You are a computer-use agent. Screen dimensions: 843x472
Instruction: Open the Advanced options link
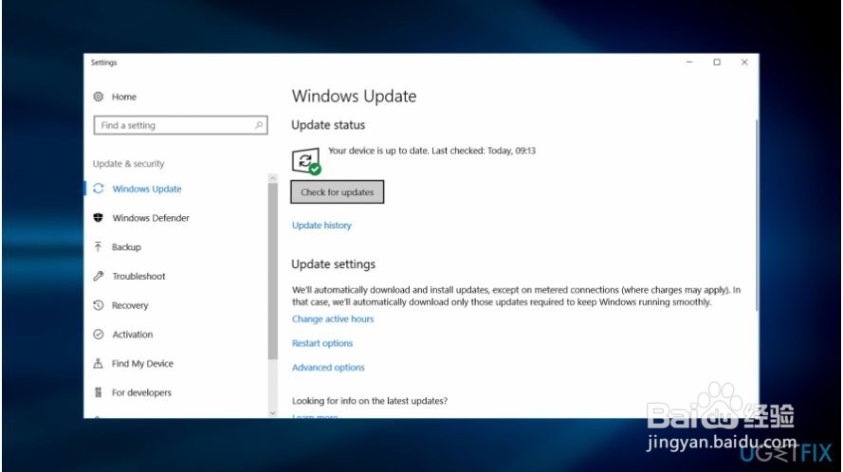(328, 367)
